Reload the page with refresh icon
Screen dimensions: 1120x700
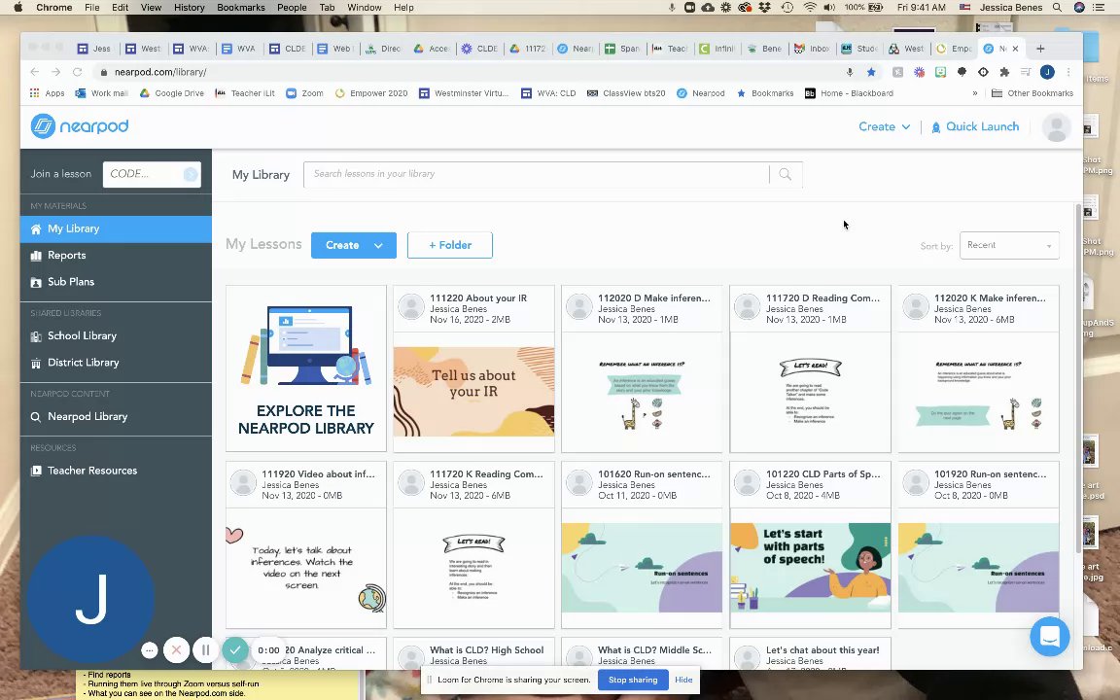pyautogui.click(x=77, y=72)
